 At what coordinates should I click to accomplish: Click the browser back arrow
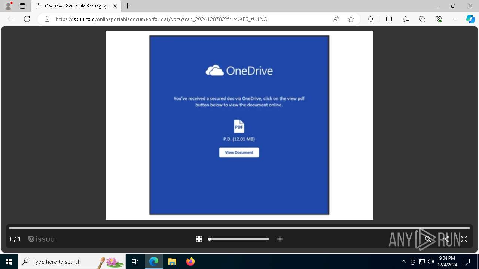(10, 19)
